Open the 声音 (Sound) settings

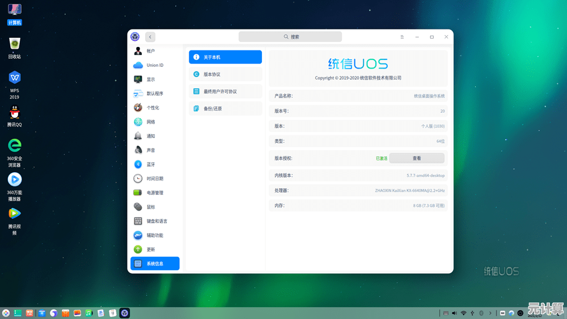[x=155, y=150]
